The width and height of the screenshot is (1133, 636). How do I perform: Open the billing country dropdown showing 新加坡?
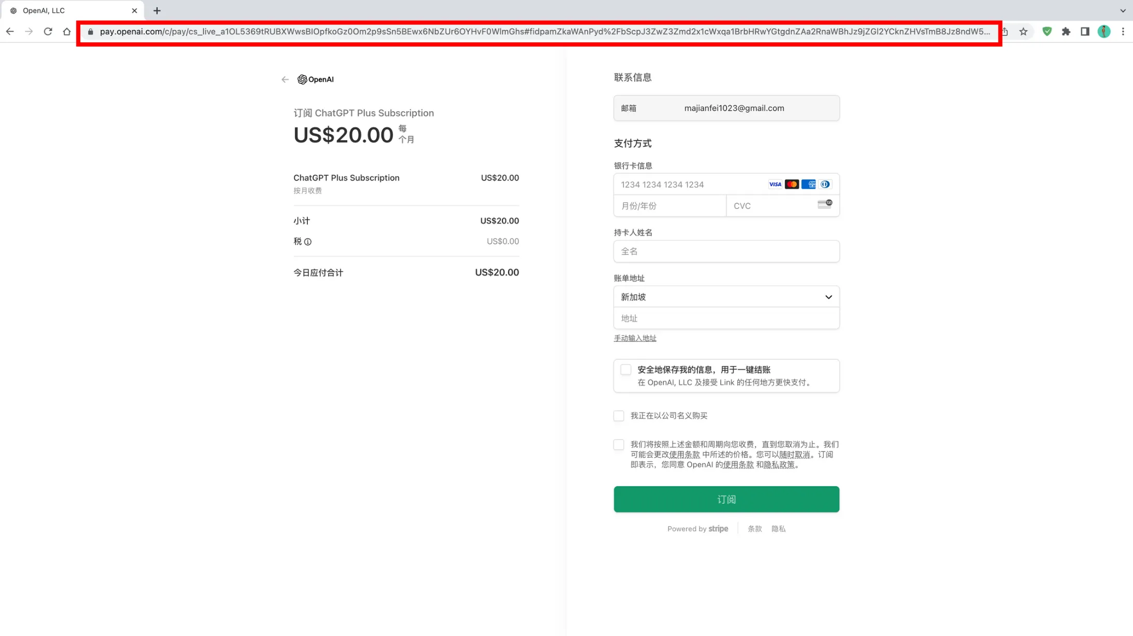[x=726, y=297]
